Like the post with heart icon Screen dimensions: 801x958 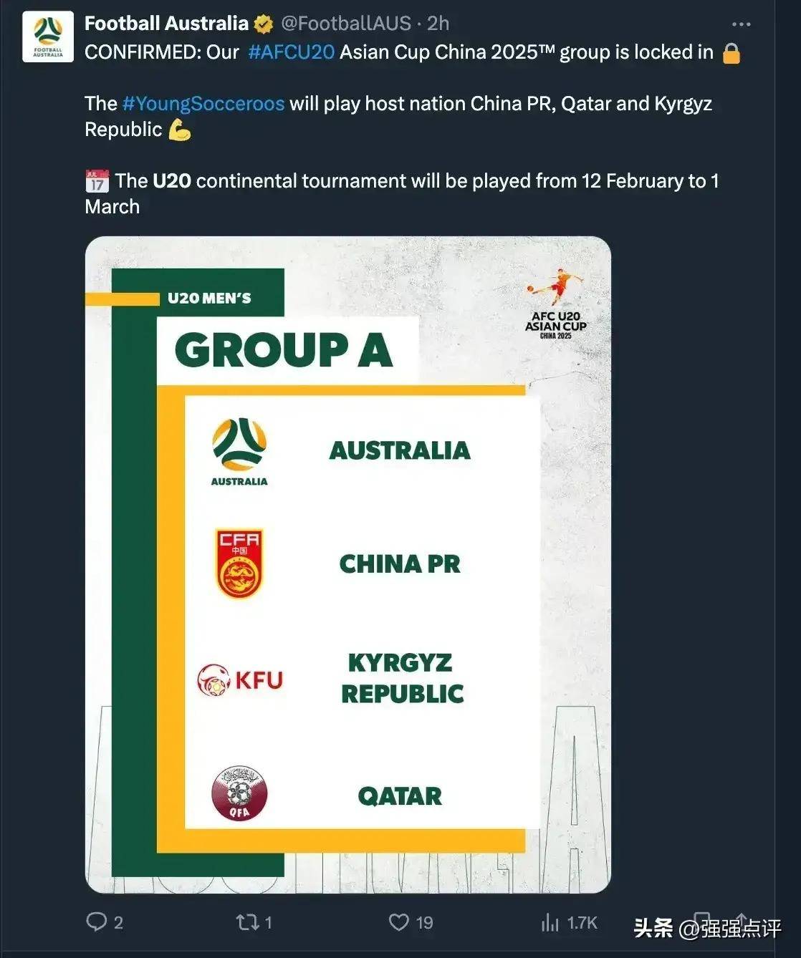pyautogui.click(x=399, y=922)
